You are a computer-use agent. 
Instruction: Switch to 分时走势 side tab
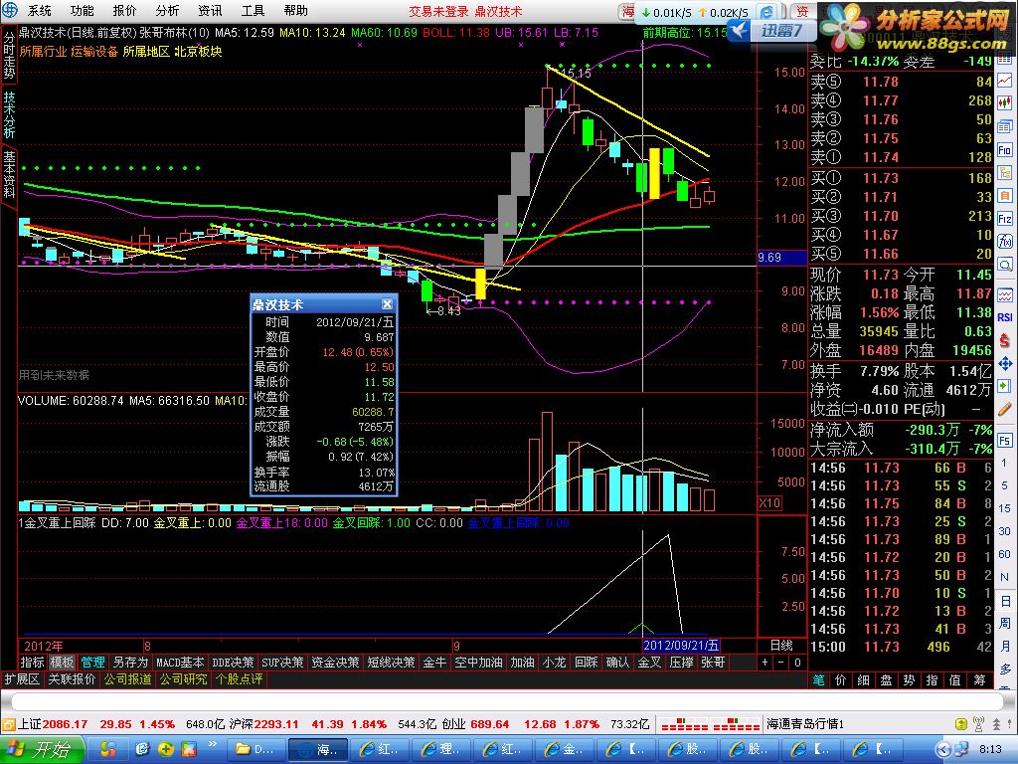9,55
